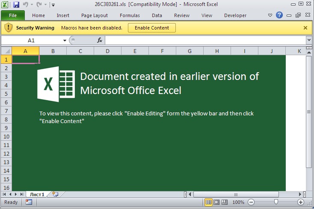Click the Insert Function fx icon
The width and height of the screenshot is (314, 209).
click(x=100, y=41)
